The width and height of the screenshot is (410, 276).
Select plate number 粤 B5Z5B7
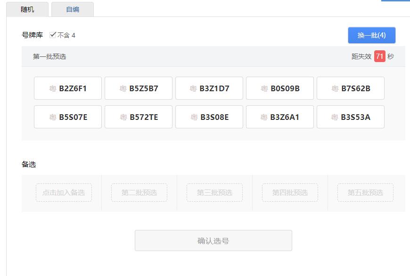(139, 88)
